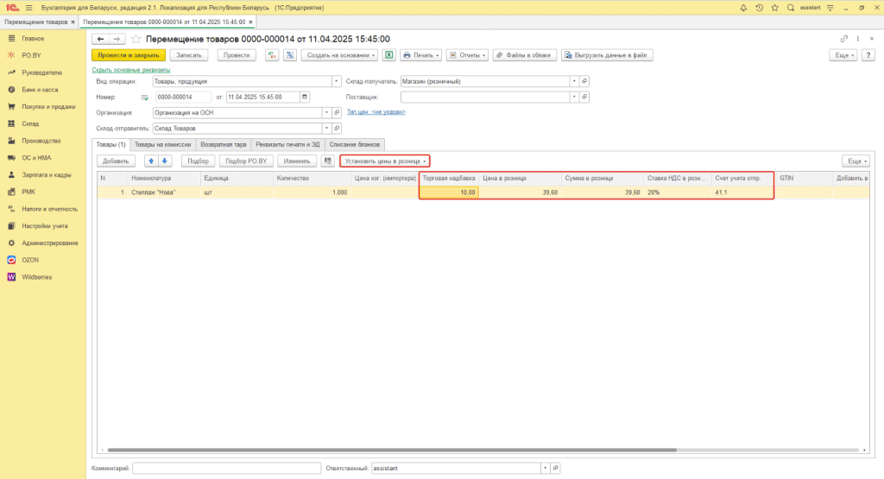Screen dimensions: 884x479
Task: Open Поставщик record with its open icon
Action: coord(584,97)
